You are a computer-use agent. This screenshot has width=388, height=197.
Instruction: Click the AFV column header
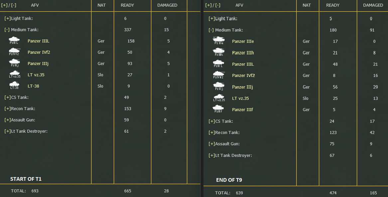click(x=35, y=5)
